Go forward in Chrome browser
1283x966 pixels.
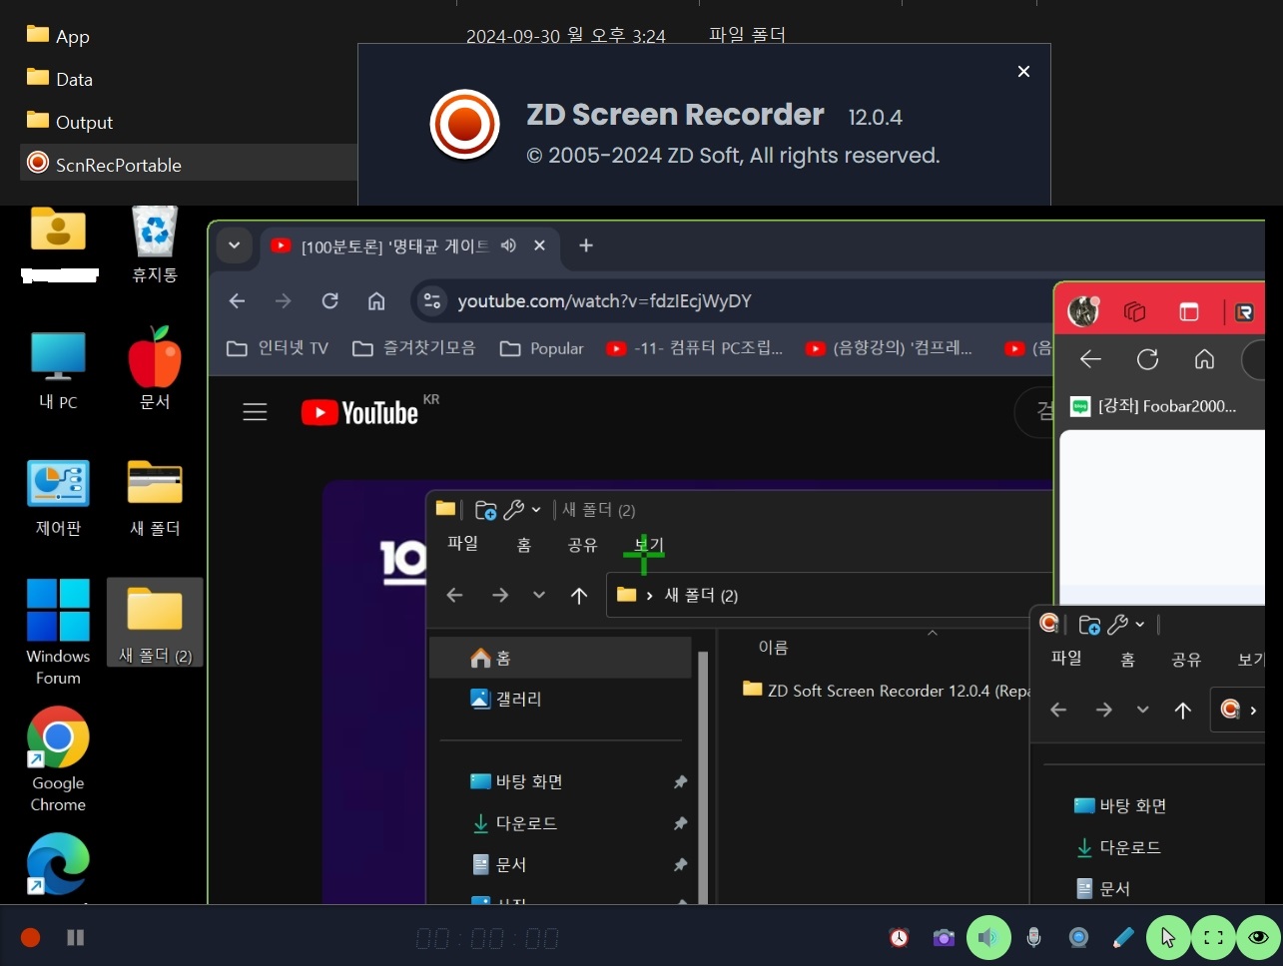[x=284, y=300]
